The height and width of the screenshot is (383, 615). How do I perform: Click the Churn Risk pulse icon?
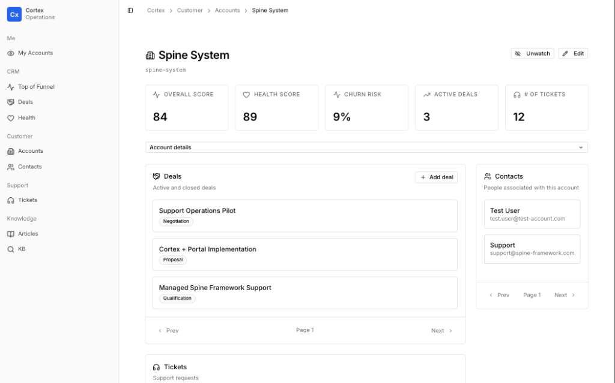click(336, 94)
